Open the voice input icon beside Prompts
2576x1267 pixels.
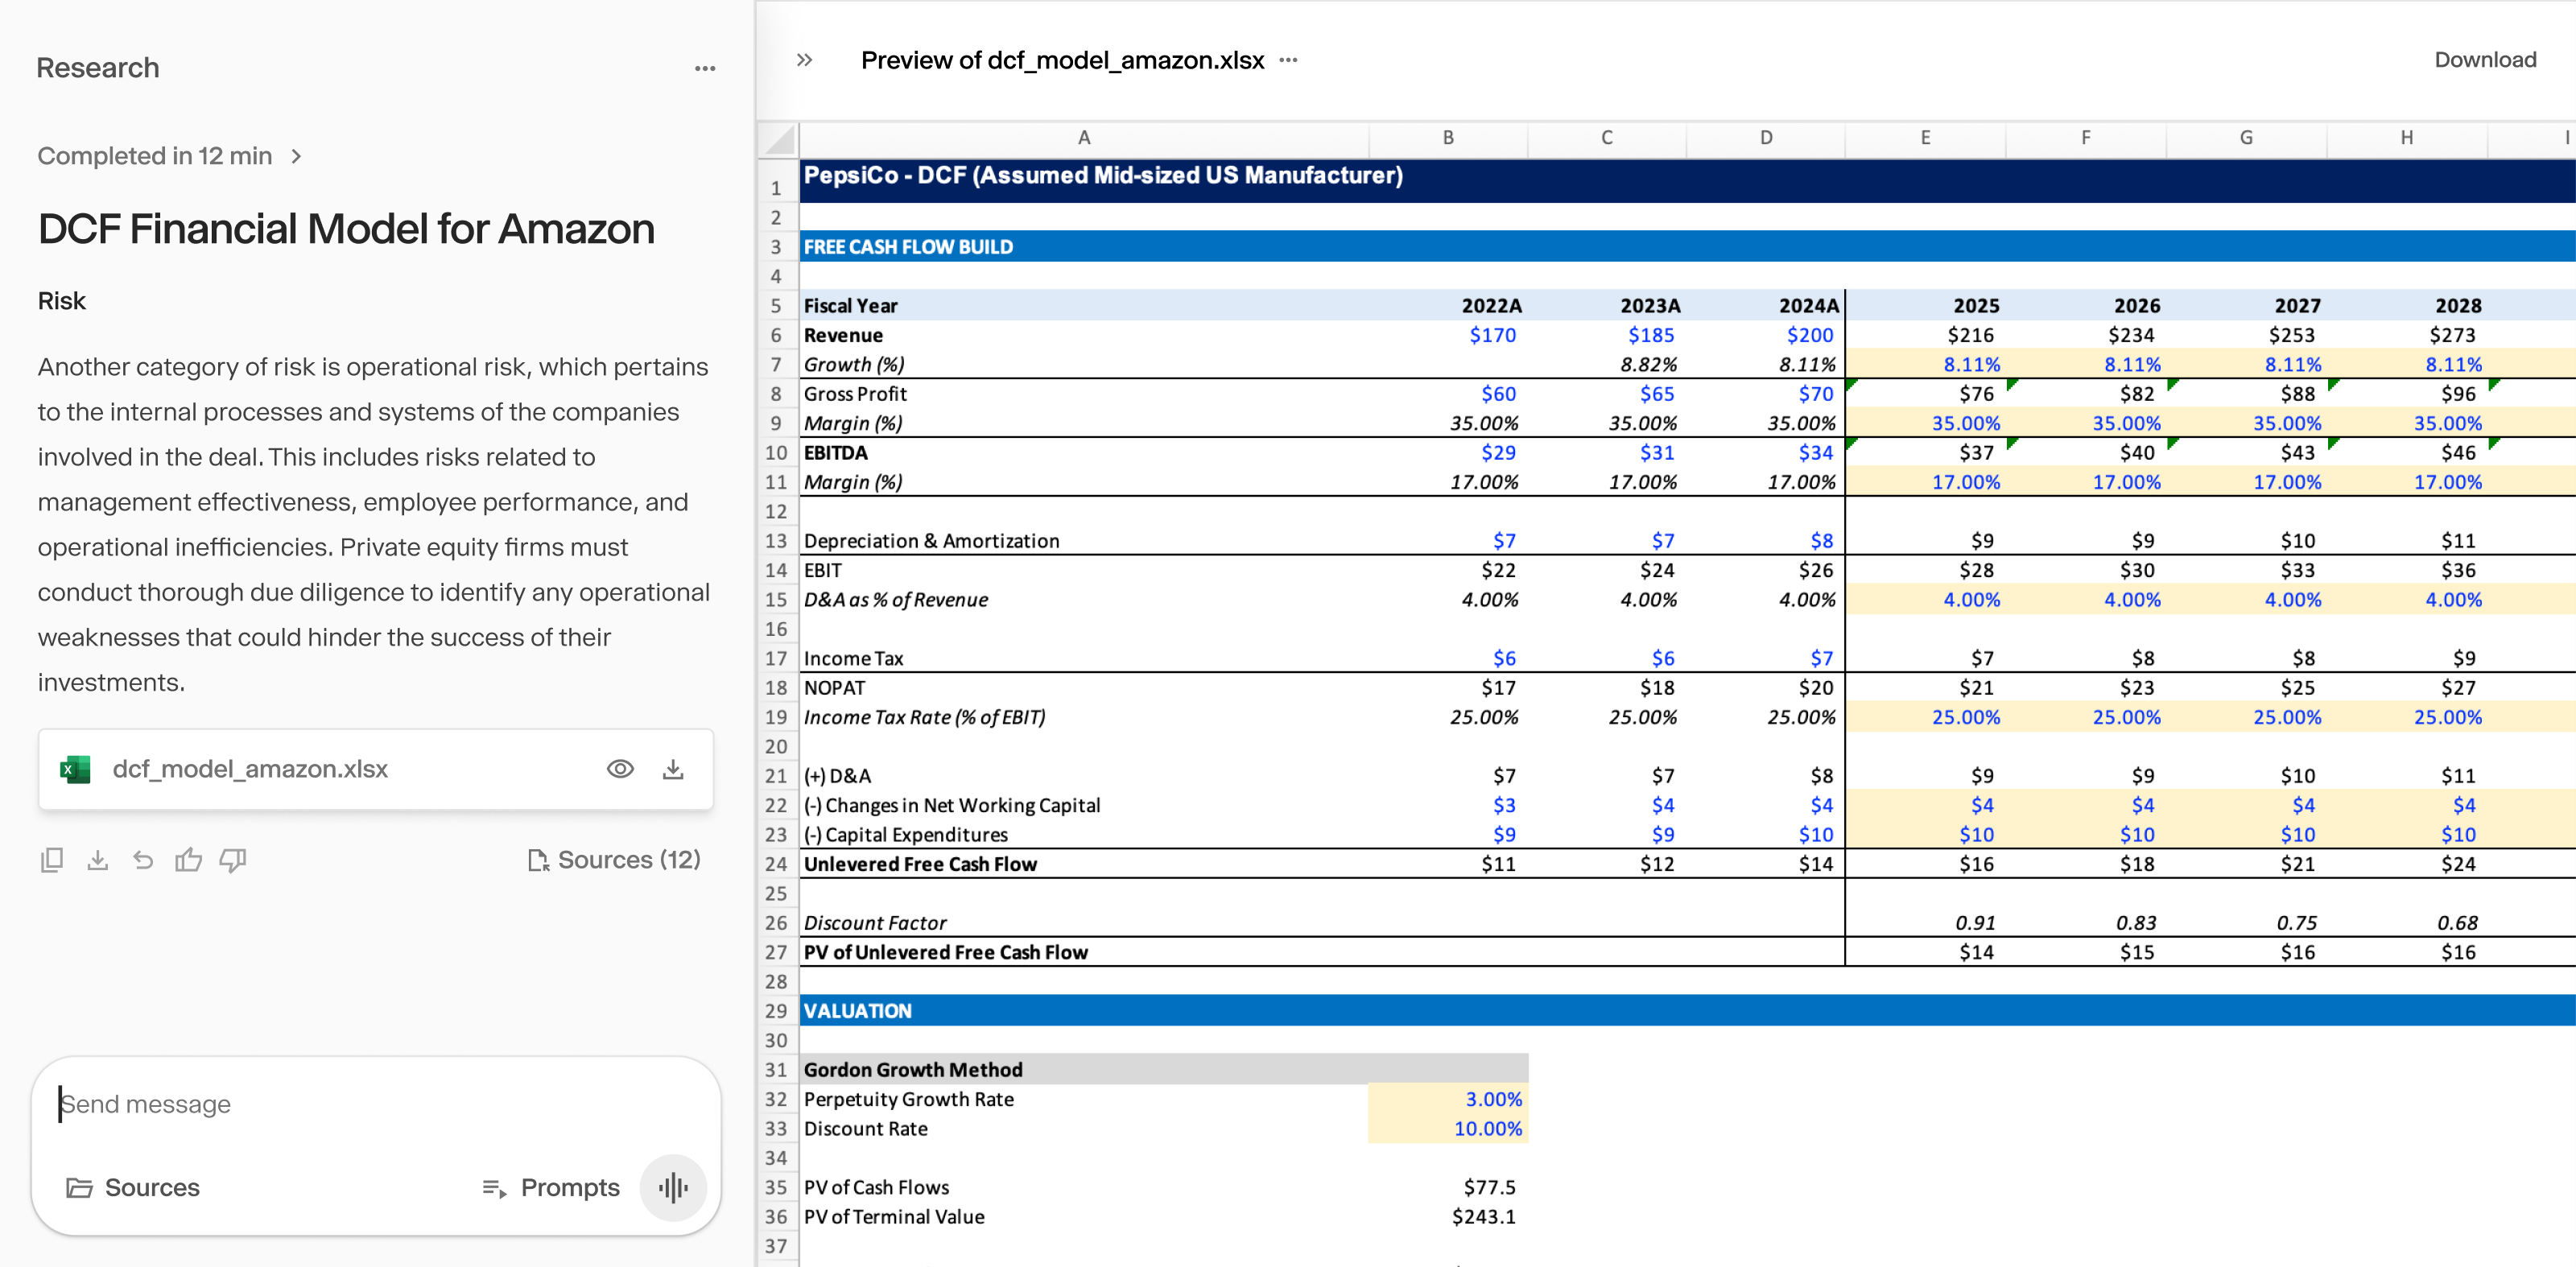tap(673, 1187)
